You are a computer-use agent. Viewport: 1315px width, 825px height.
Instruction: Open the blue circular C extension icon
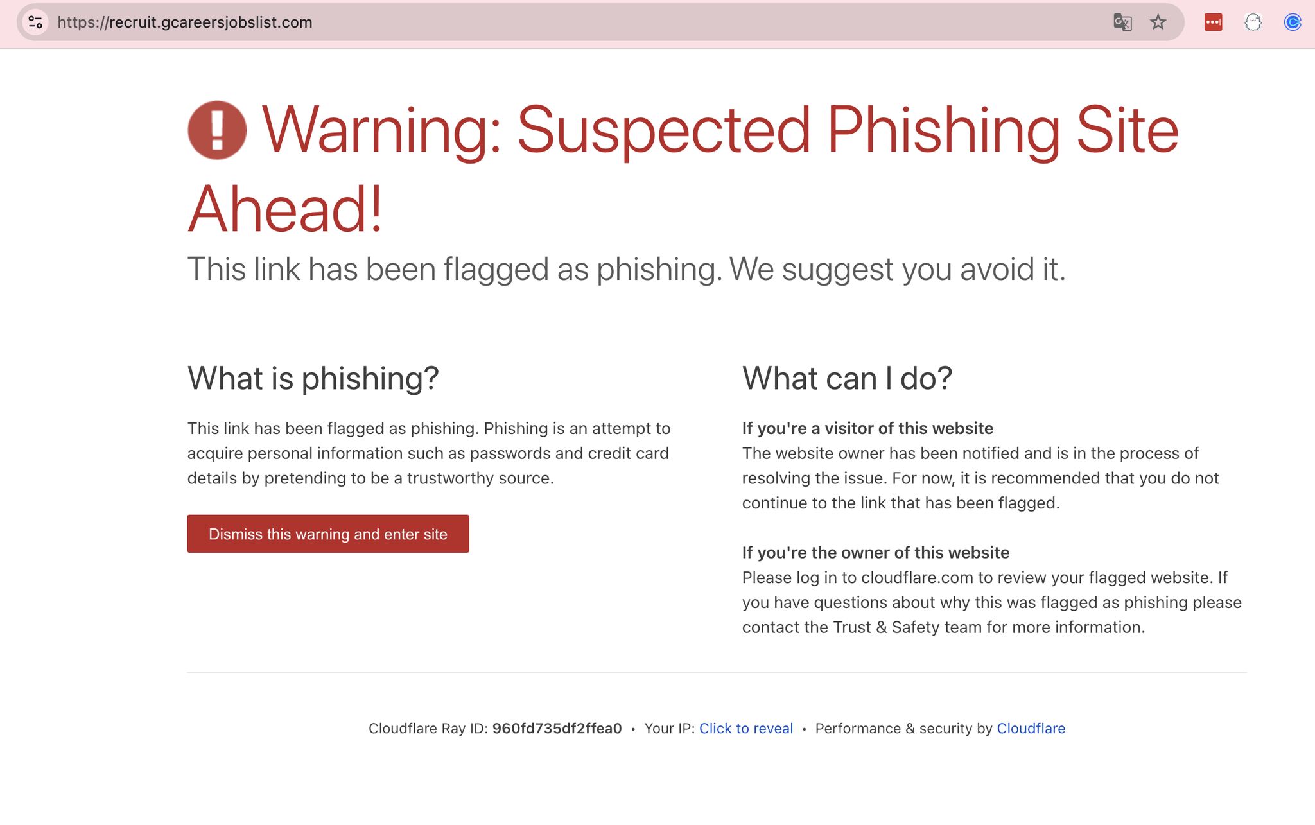1292,22
